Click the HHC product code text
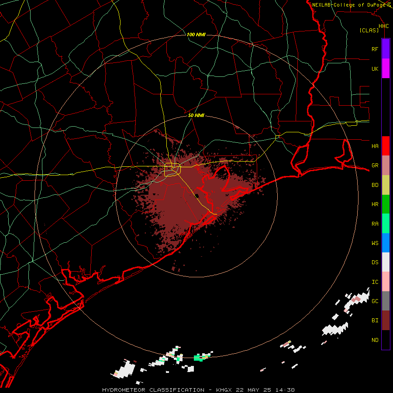Screen dimensions: 393x393 384,26
